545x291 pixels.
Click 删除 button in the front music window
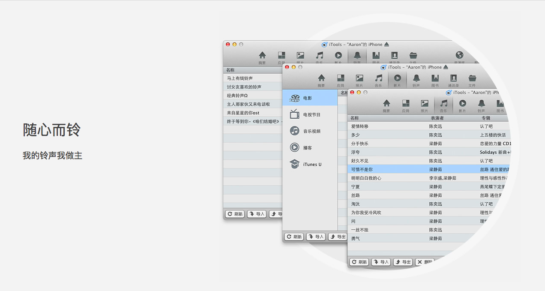(x=425, y=262)
